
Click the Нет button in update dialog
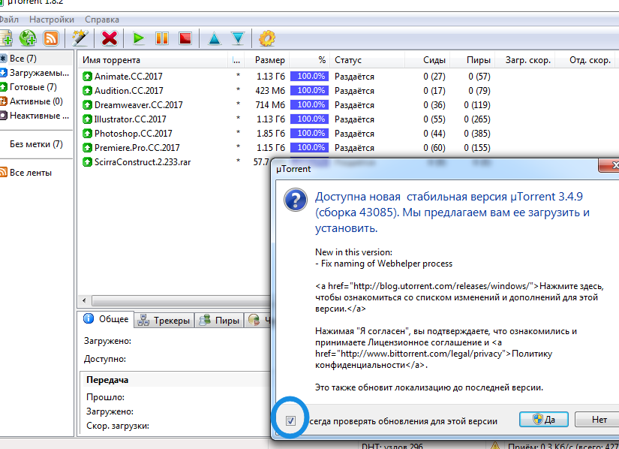point(598,420)
